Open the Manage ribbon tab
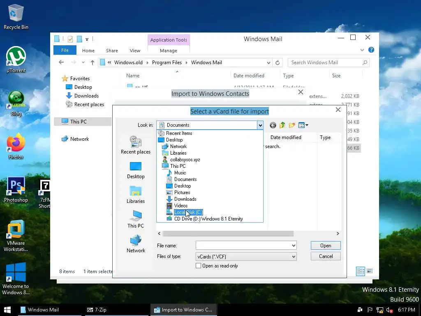 point(169,51)
